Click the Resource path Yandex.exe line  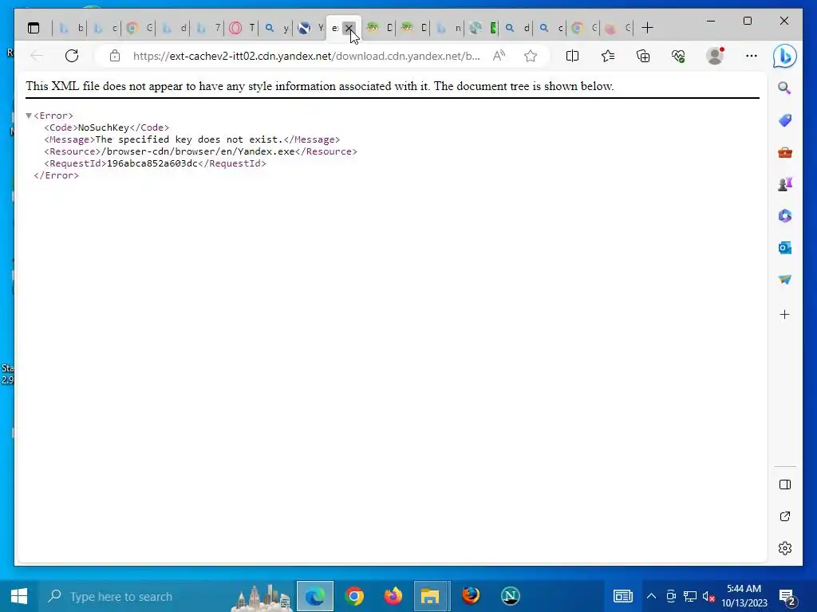pyautogui.click(x=200, y=151)
